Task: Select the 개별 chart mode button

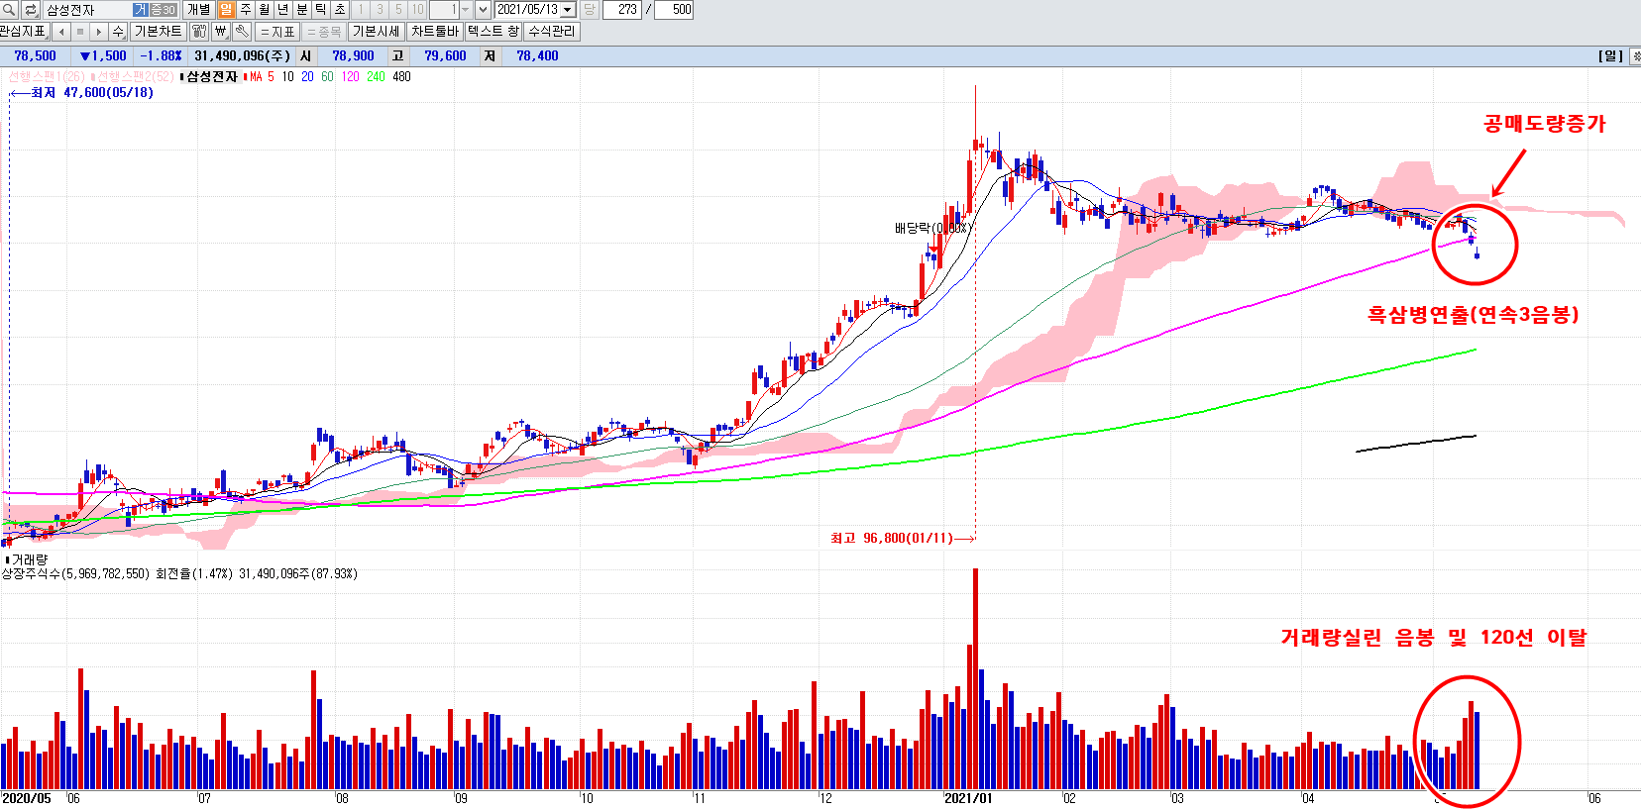Action: 198,10
